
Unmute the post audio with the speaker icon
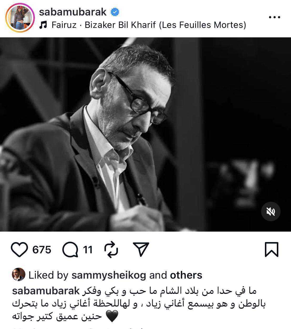click(x=271, y=212)
